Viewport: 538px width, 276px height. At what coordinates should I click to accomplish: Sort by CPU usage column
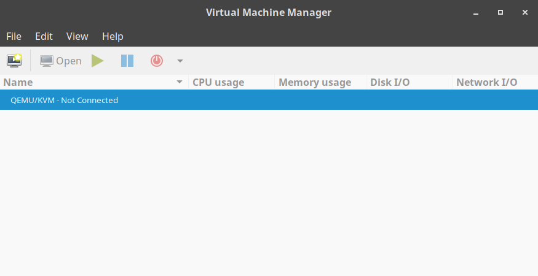(x=218, y=82)
